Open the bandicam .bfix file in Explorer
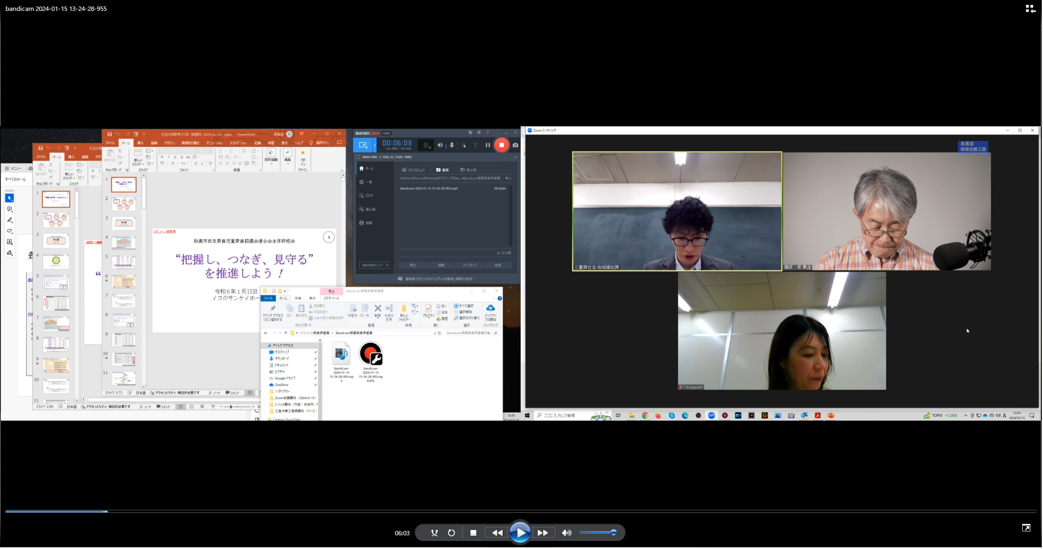The image size is (1043, 549). pyautogui.click(x=371, y=361)
